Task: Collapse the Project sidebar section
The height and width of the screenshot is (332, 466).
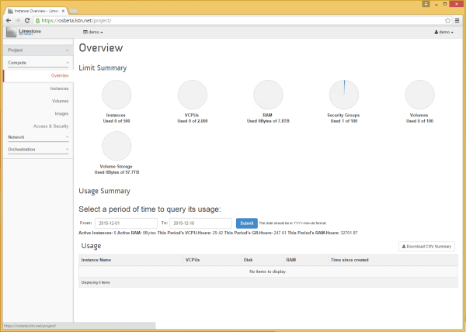Action: click(38, 50)
